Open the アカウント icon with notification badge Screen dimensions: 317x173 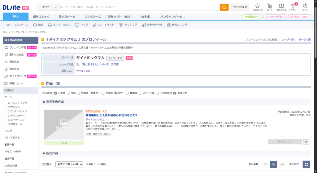[293, 7]
